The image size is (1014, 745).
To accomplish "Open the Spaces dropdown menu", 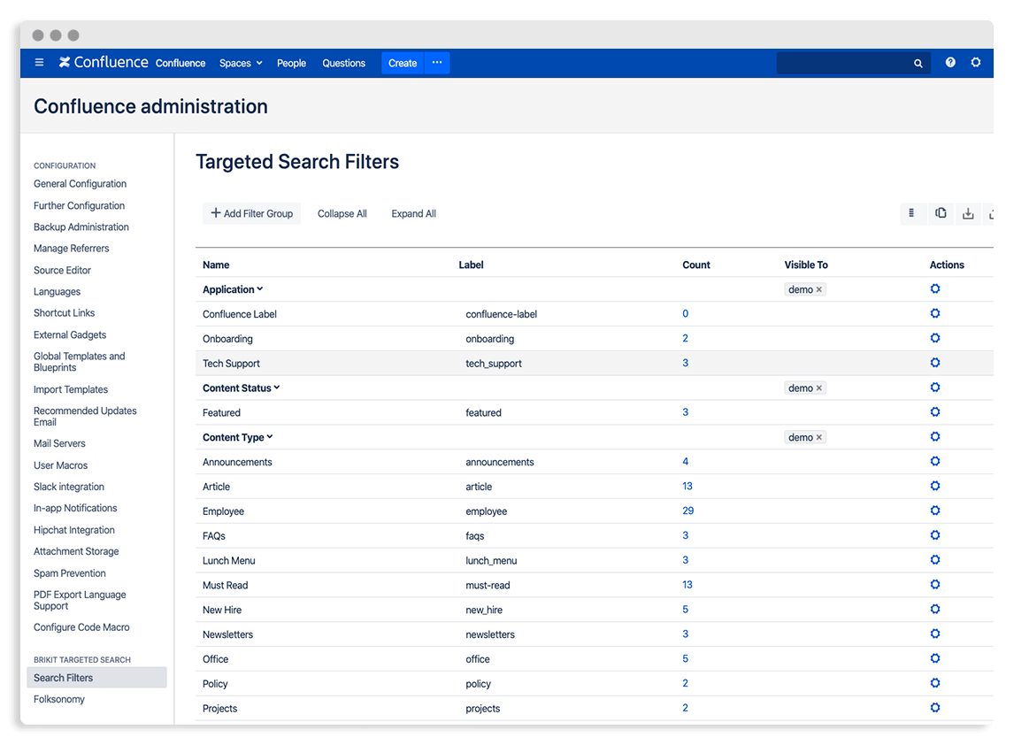I will (241, 63).
